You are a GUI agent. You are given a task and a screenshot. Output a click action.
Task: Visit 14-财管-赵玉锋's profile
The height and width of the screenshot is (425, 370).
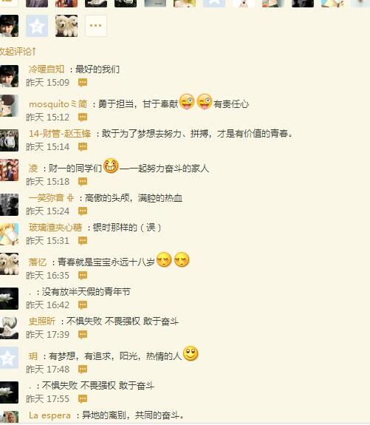coord(60,134)
